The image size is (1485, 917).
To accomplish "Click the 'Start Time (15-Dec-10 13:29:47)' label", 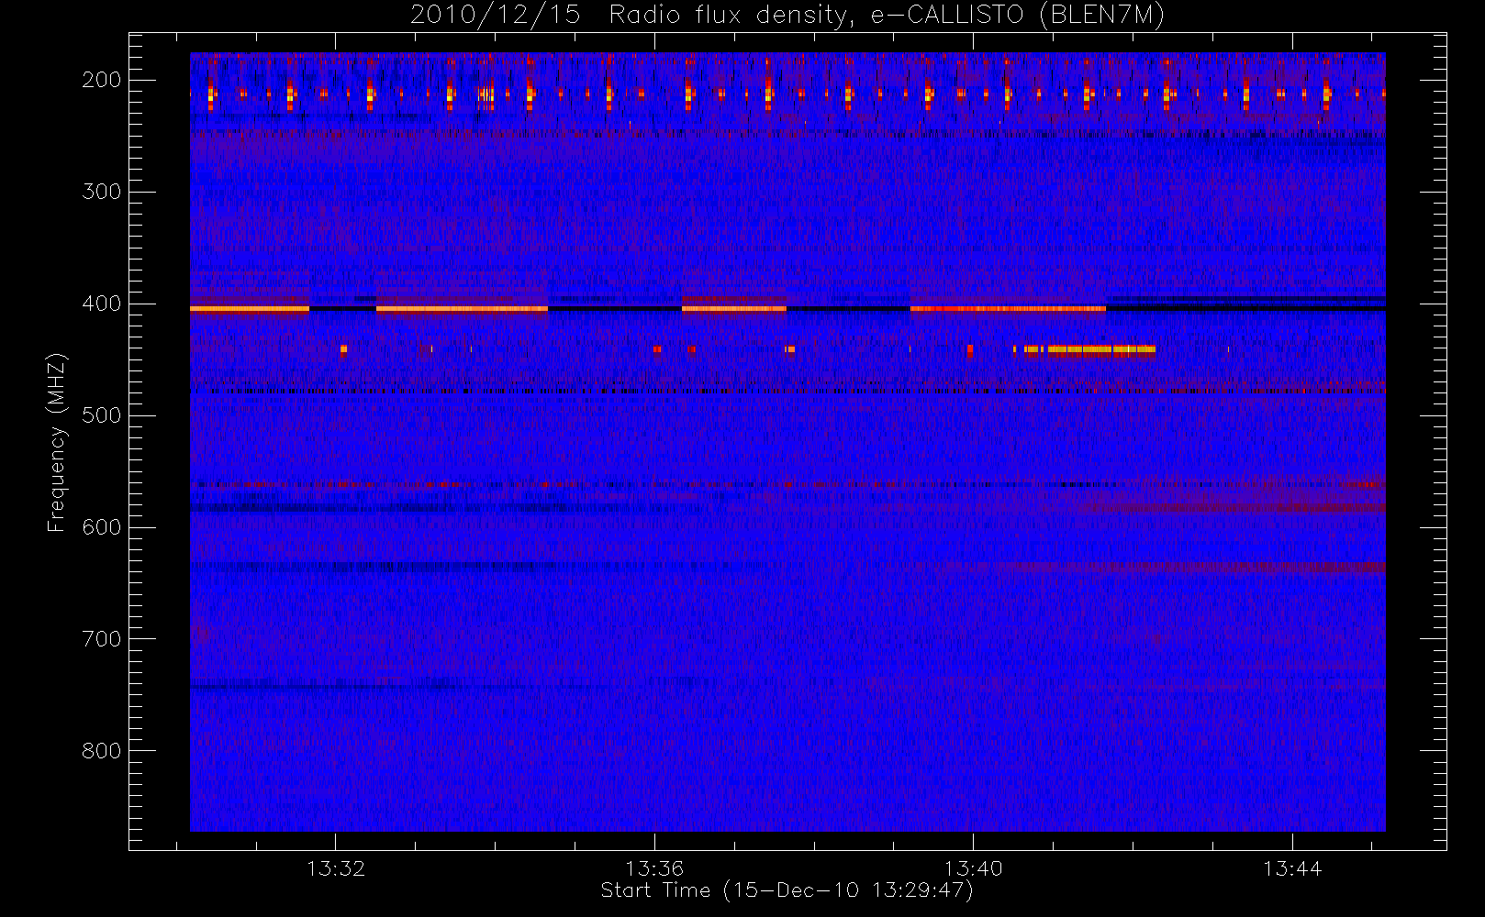I will (x=787, y=890).
